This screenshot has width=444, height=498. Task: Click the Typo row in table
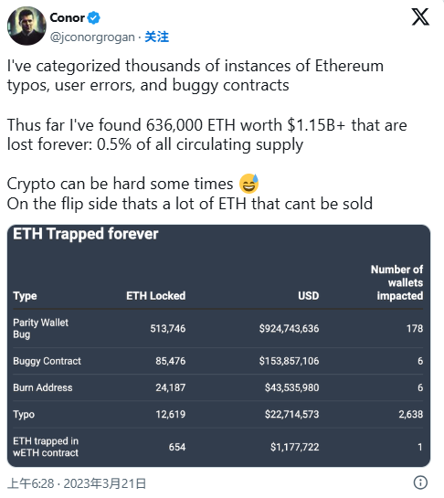click(217, 414)
